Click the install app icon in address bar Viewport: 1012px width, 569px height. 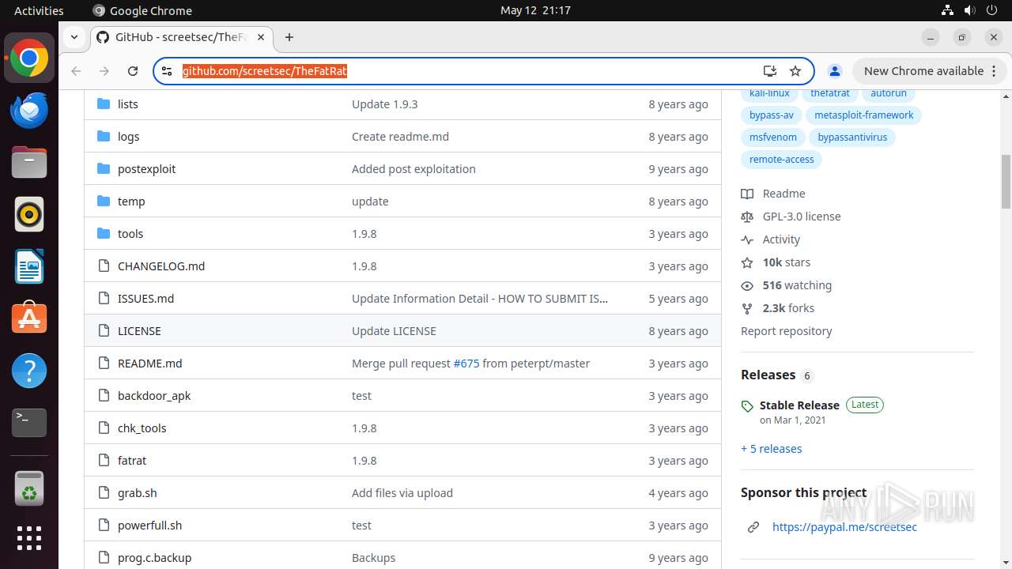(769, 71)
